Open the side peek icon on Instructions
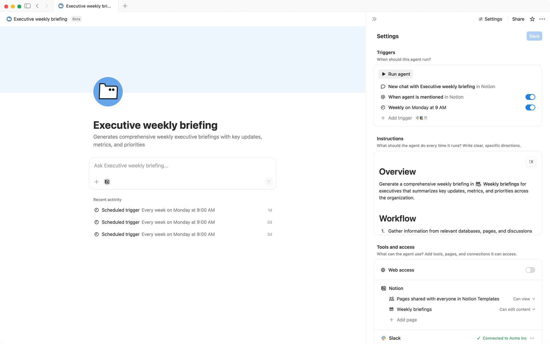The image size is (550, 344). point(531,162)
